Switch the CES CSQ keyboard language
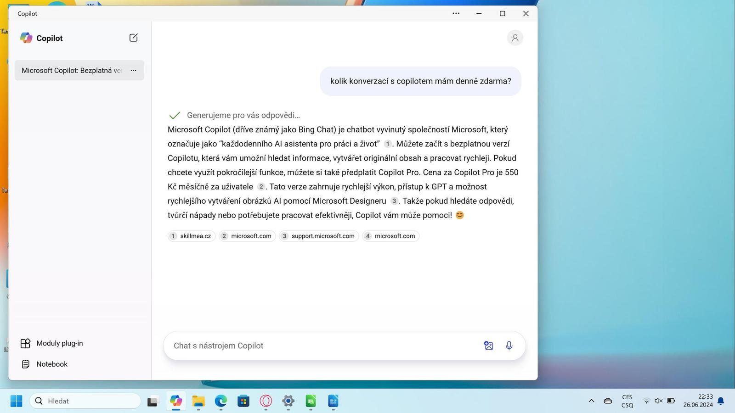Image resolution: width=735 pixels, height=413 pixels. 627,401
